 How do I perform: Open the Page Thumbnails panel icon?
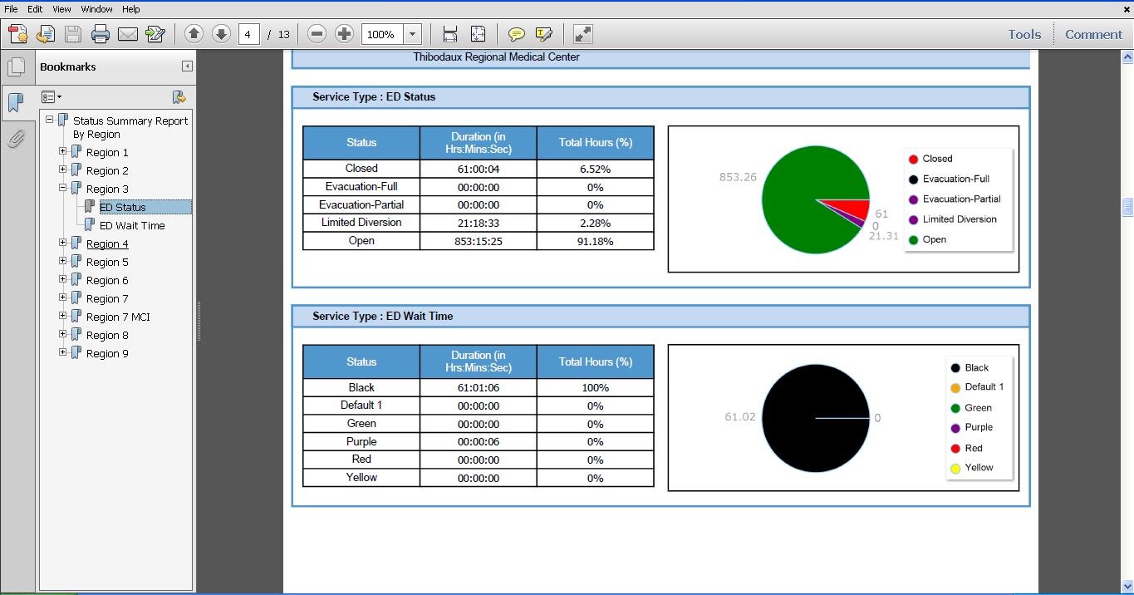(16, 67)
